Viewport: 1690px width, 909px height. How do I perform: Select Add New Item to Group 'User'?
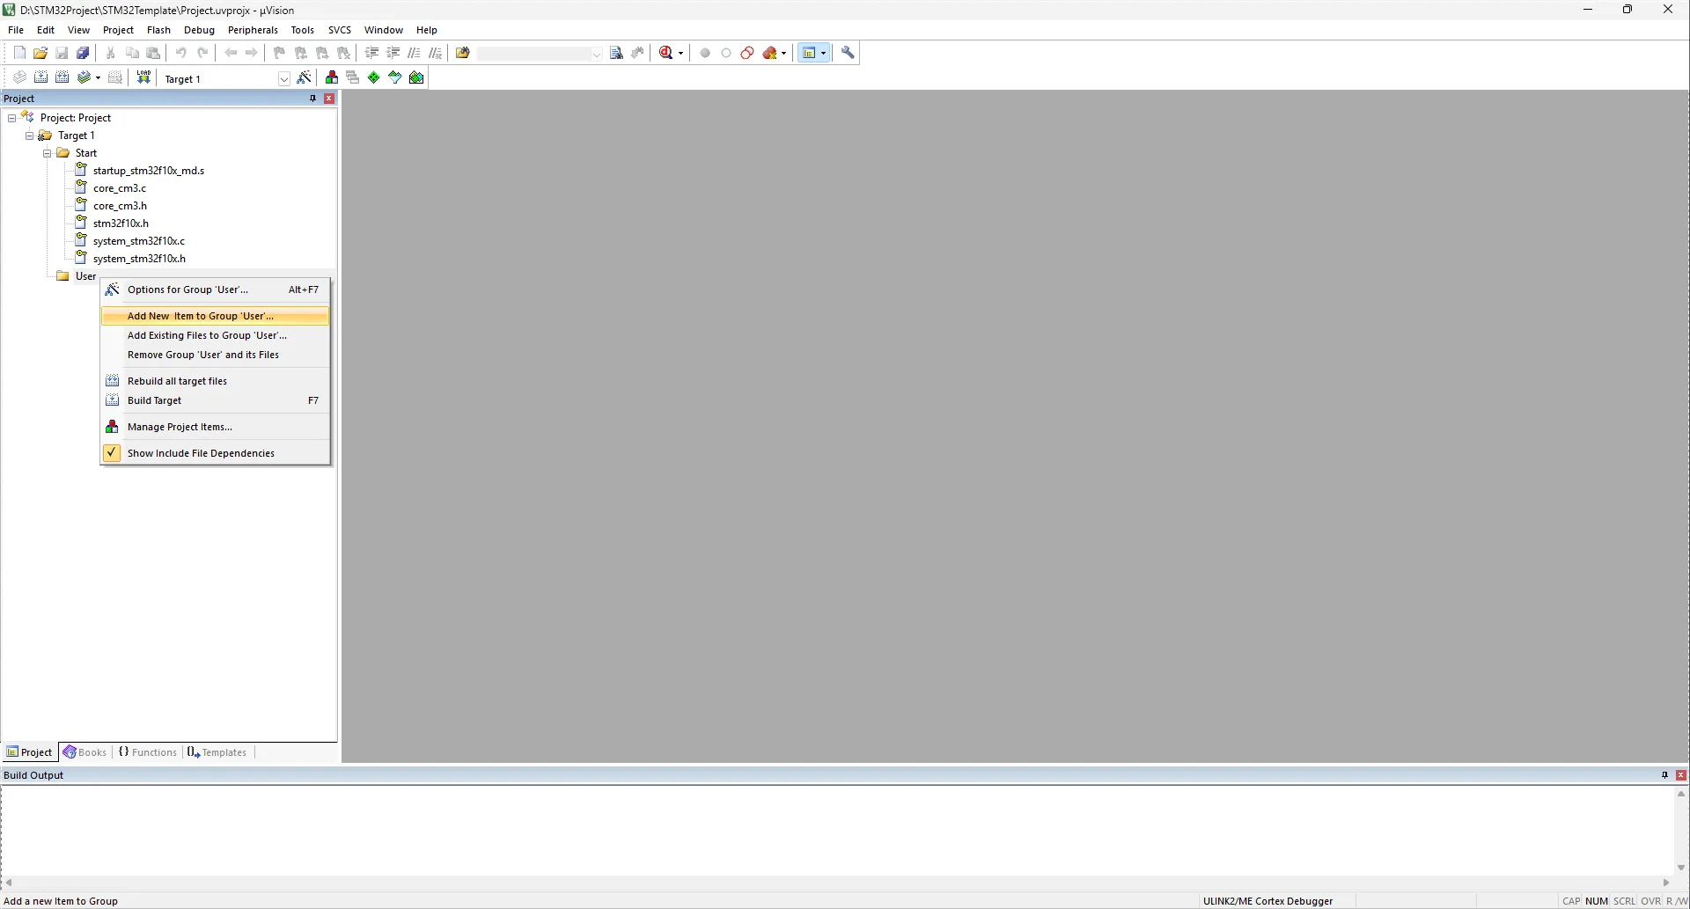(216, 316)
